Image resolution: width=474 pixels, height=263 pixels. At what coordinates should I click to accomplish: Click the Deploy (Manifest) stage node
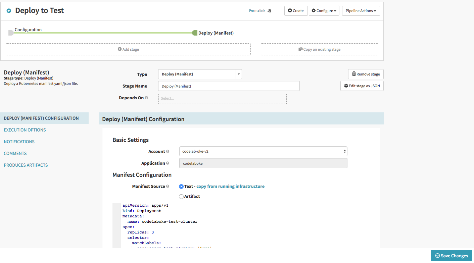(x=195, y=33)
